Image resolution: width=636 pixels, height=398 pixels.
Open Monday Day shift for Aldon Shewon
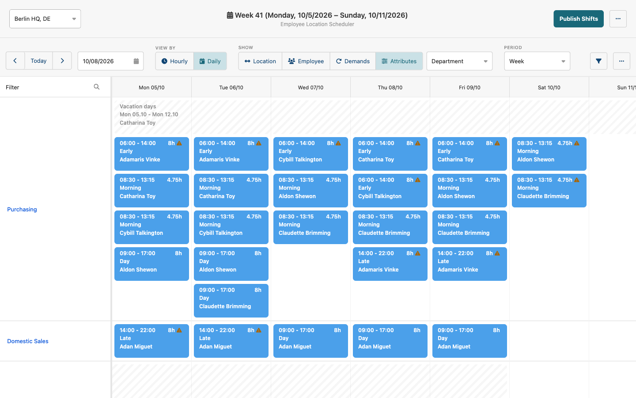(151, 264)
